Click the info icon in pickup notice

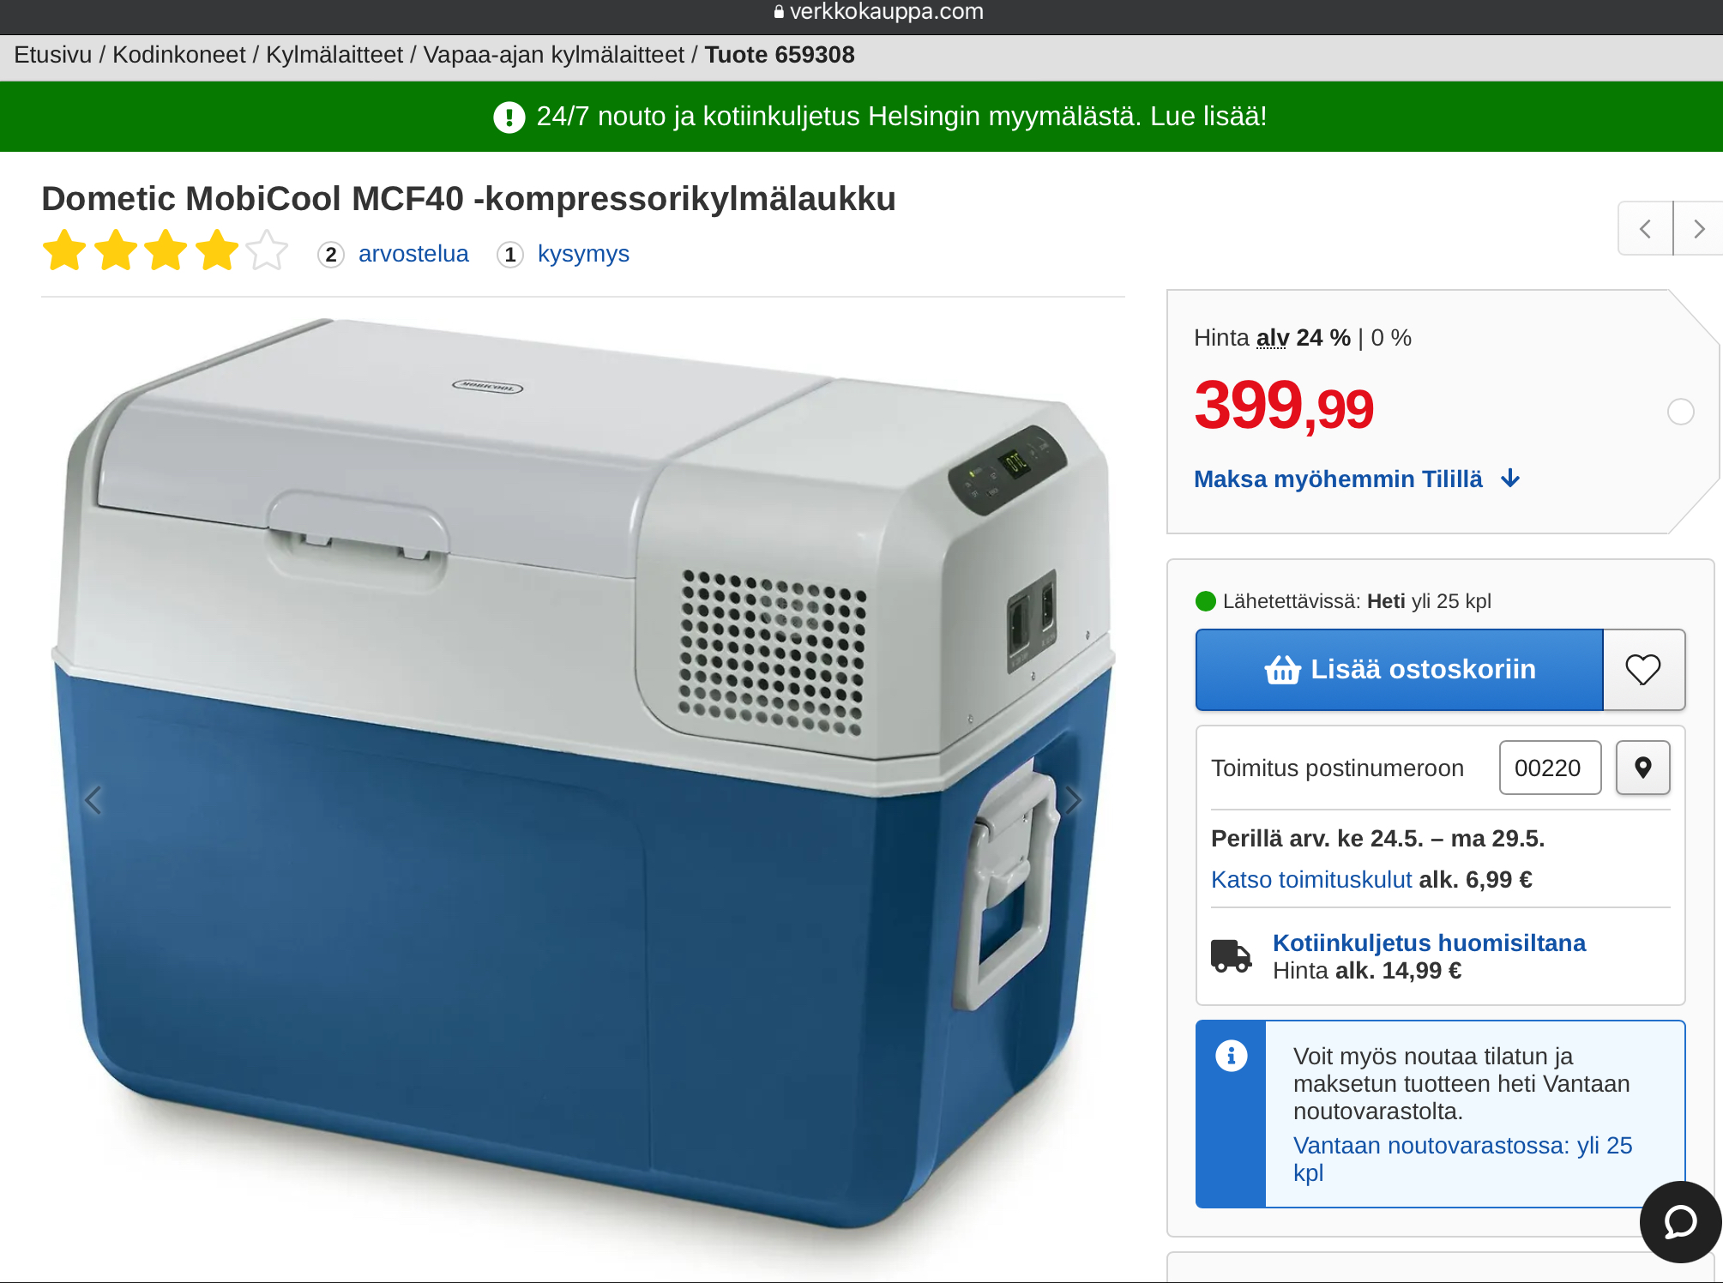pyautogui.click(x=1231, y=1056)
